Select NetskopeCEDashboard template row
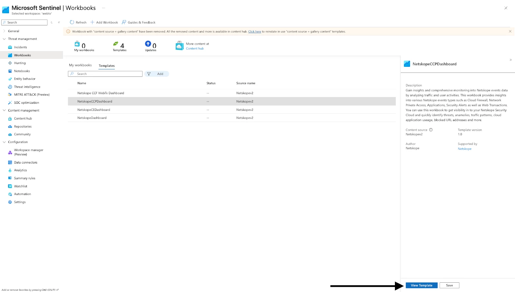Viewport: 515px width, 292px height. (x=232, y=110)
